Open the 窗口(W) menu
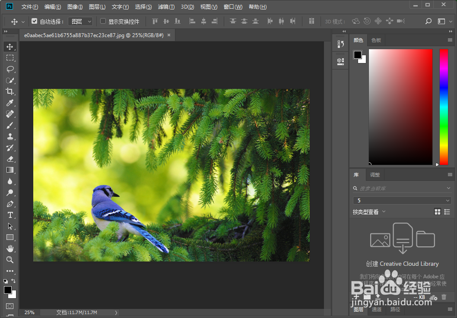The width and height of the screenshot is (457, 318). pos(233,7)
